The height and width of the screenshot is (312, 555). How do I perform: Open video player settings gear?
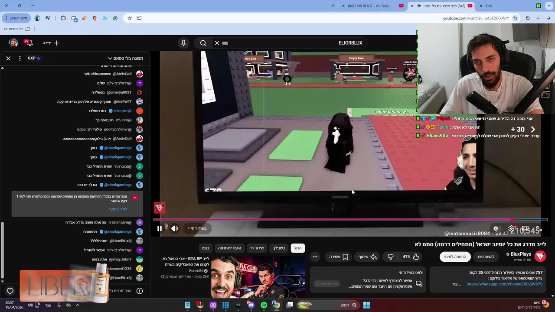pos(512,228)
